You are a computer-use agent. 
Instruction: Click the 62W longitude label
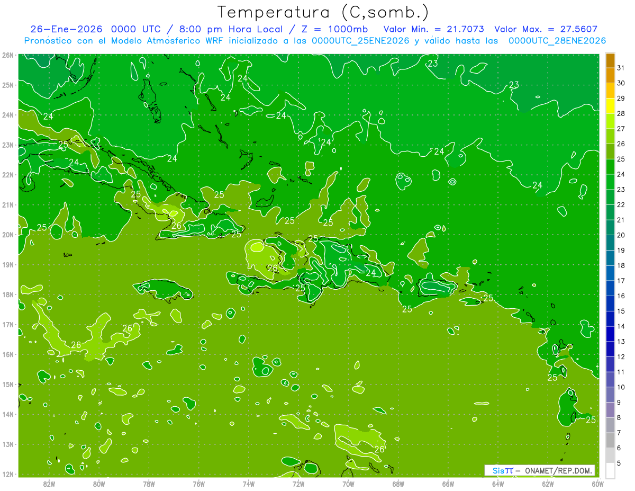point(548,484)
